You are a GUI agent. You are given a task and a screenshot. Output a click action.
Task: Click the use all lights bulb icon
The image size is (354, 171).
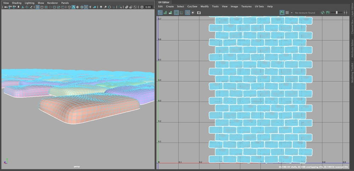click(90, 7)
